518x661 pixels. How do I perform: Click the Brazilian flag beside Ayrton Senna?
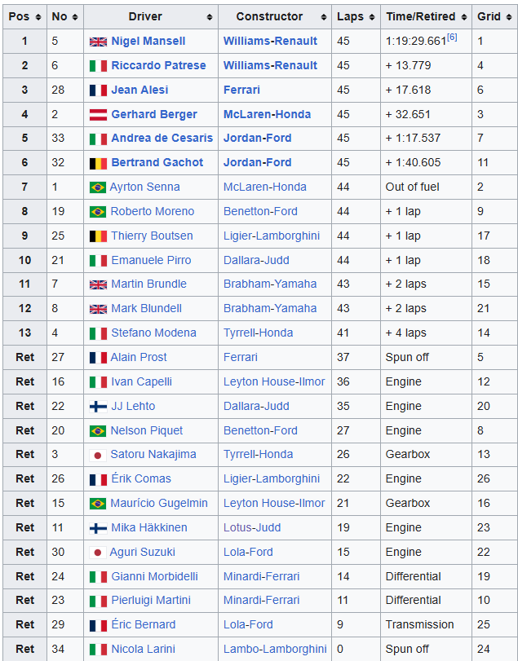[98, 187]
